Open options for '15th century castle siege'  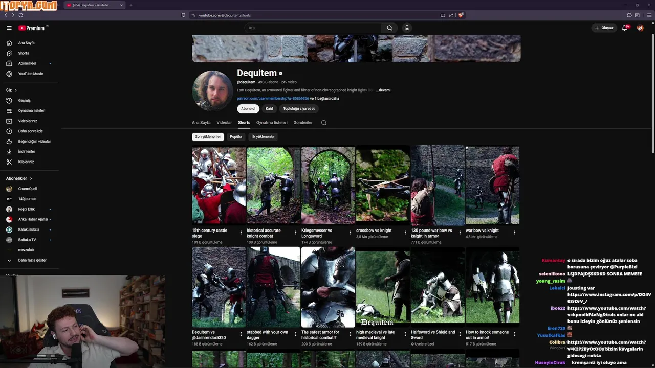[241, 233]
